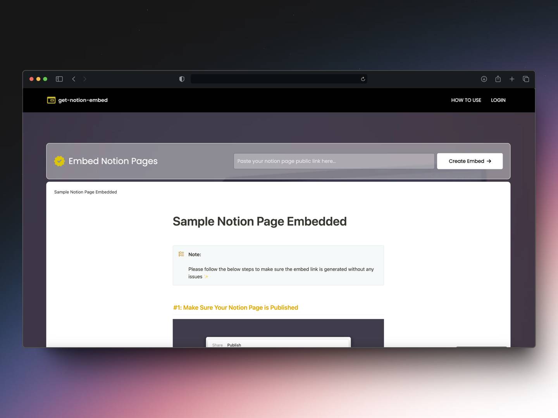Image resolution: width=558 pixels, height=418 pixels.
Task: Focus the browser address bar
Action: pyautogui.click(x=275, y=79)
